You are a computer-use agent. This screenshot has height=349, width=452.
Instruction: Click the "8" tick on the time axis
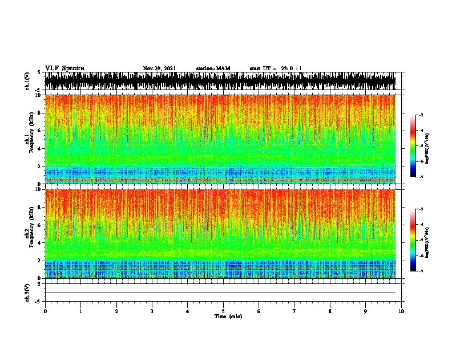click(x=330, y=311)
